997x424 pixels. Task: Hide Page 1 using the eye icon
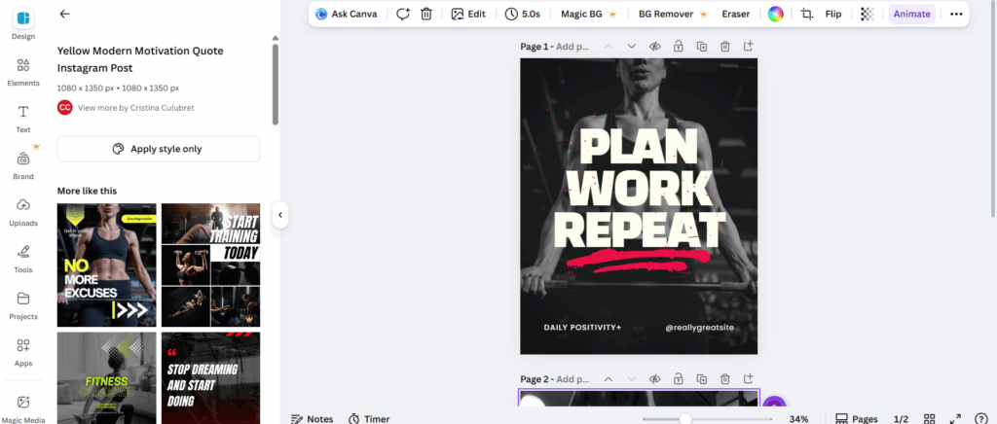coord(655,46)
